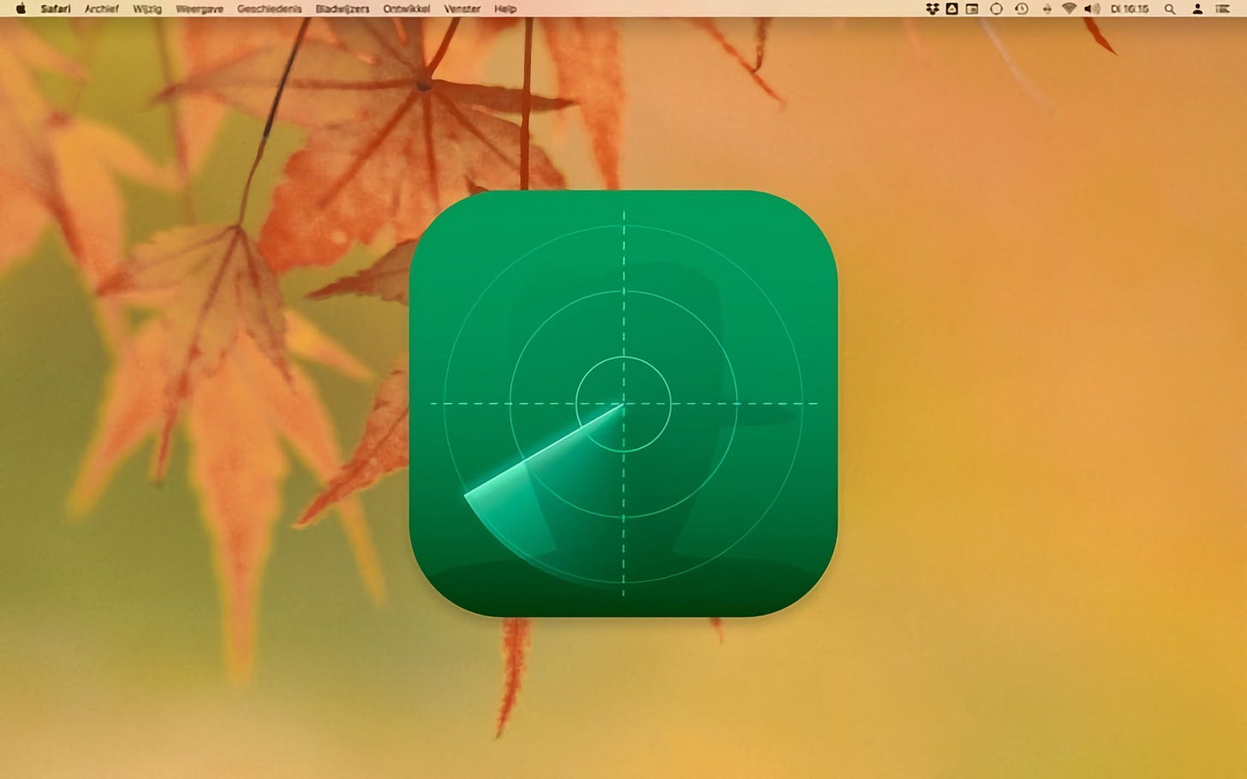Click the Time Machine clock icon
This screenshot has height=779, width=1247.
1021,9
